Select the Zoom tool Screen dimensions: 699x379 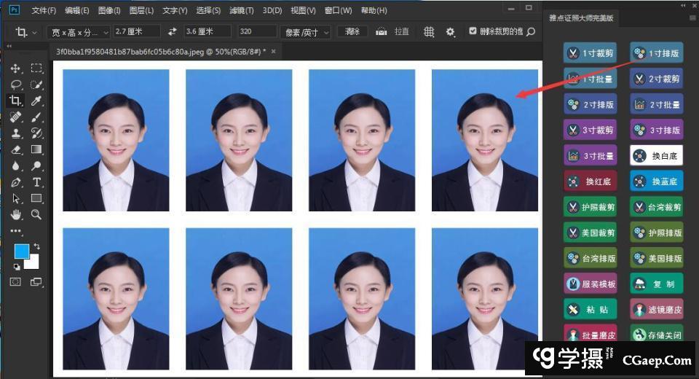36,215
